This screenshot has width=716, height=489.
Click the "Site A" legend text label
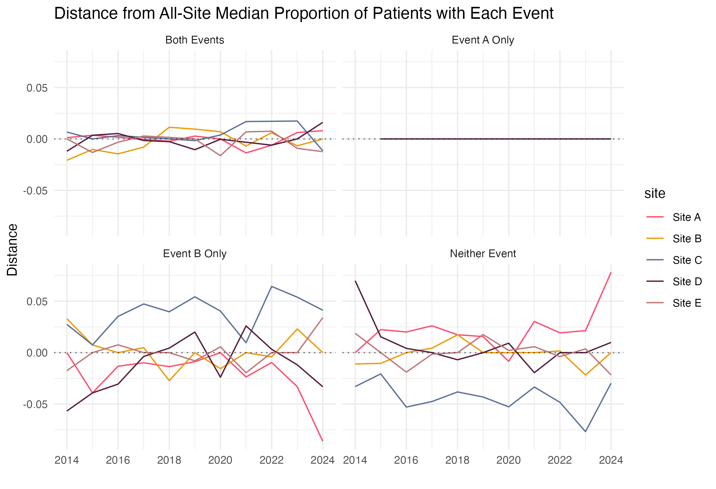tap(687, 217)
